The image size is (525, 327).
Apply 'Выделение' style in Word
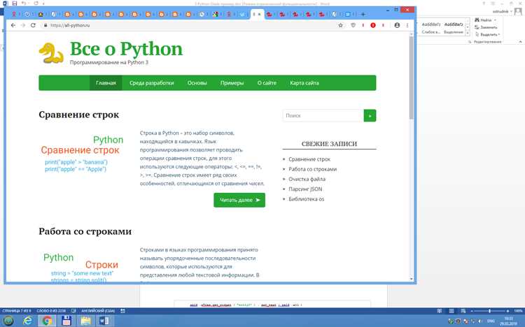[454, 28]
